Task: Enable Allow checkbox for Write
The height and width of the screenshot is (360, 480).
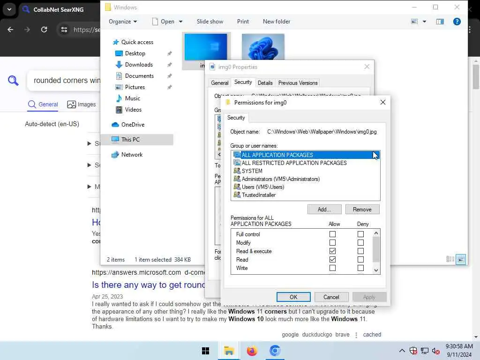Action: [x=332, y=268]
